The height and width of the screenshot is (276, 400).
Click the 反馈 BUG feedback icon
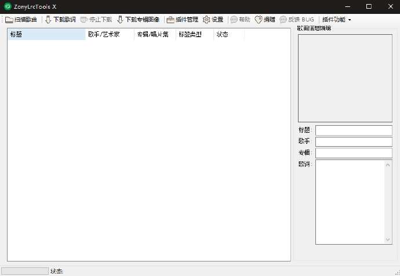[x=283, y=20]
